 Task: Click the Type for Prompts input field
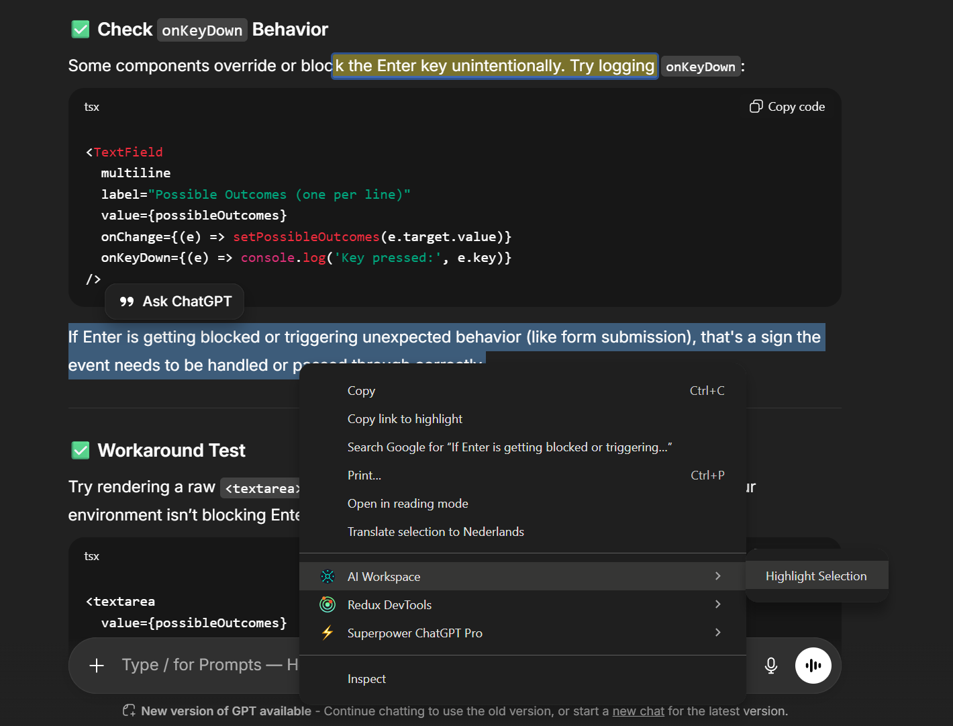[201, 665]
